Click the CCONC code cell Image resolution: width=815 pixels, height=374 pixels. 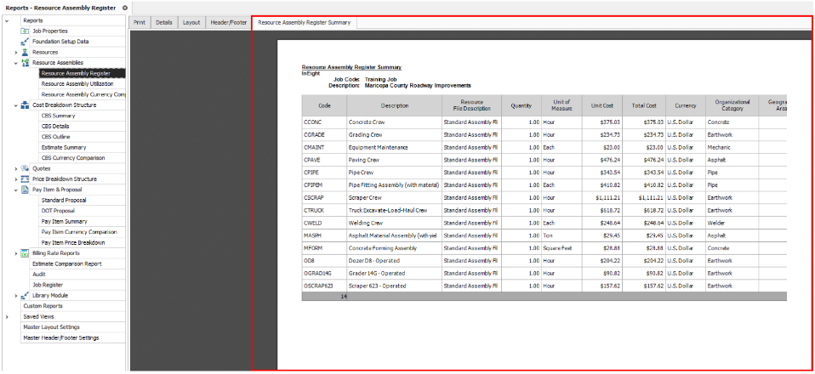pos(324,122)
